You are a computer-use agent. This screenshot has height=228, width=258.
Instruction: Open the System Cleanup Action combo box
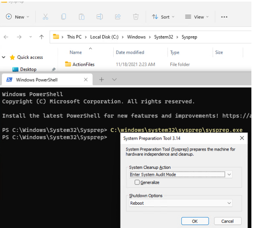[x=181, y=174]
